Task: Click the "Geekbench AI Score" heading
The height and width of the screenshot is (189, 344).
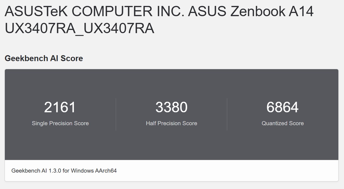Action: click(x=44, y=58)
